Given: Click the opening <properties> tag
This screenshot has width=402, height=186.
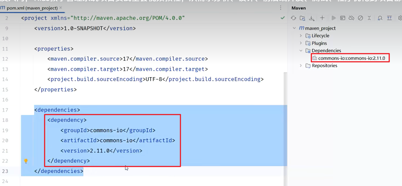Looking at the screenshot, I should click(54, 49).
